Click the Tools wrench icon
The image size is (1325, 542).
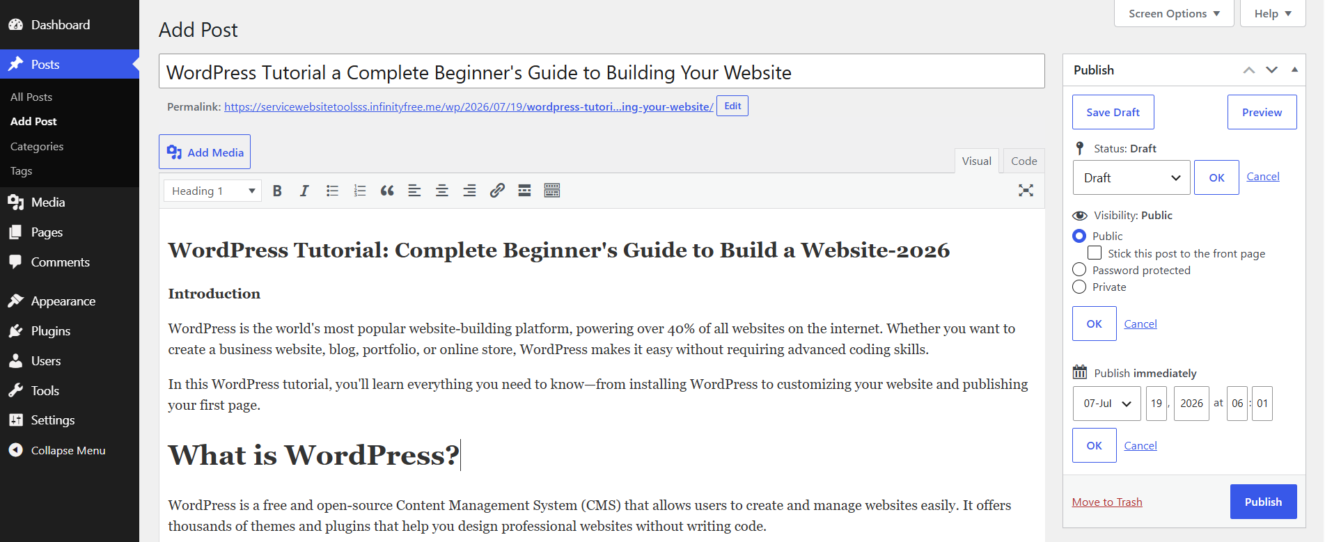(x=15, y=390)
